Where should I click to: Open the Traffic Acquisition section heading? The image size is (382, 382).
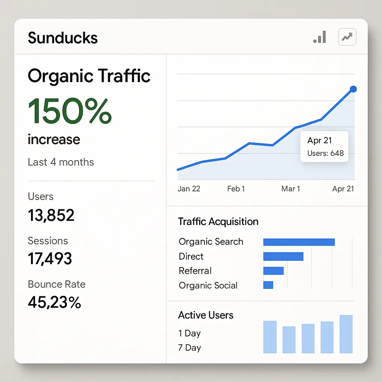pyautogui.click(x=218, y=222)
